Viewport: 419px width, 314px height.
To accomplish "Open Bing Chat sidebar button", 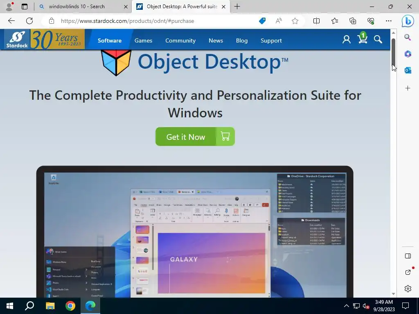I will coord(408,21).
